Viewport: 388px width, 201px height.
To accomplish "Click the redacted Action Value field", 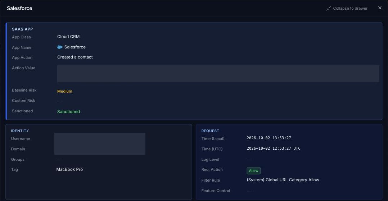I will 218,74.
